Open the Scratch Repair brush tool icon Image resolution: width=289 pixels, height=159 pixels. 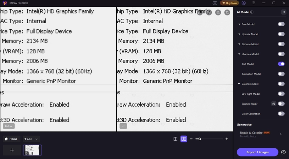pyautogui.click(x=273, y=104)
